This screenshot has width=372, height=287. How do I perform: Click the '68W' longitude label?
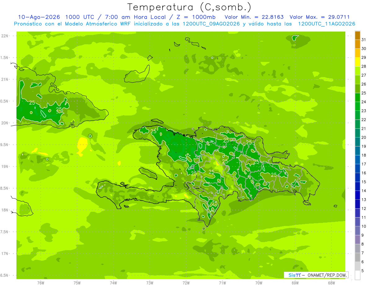(331, 283)
